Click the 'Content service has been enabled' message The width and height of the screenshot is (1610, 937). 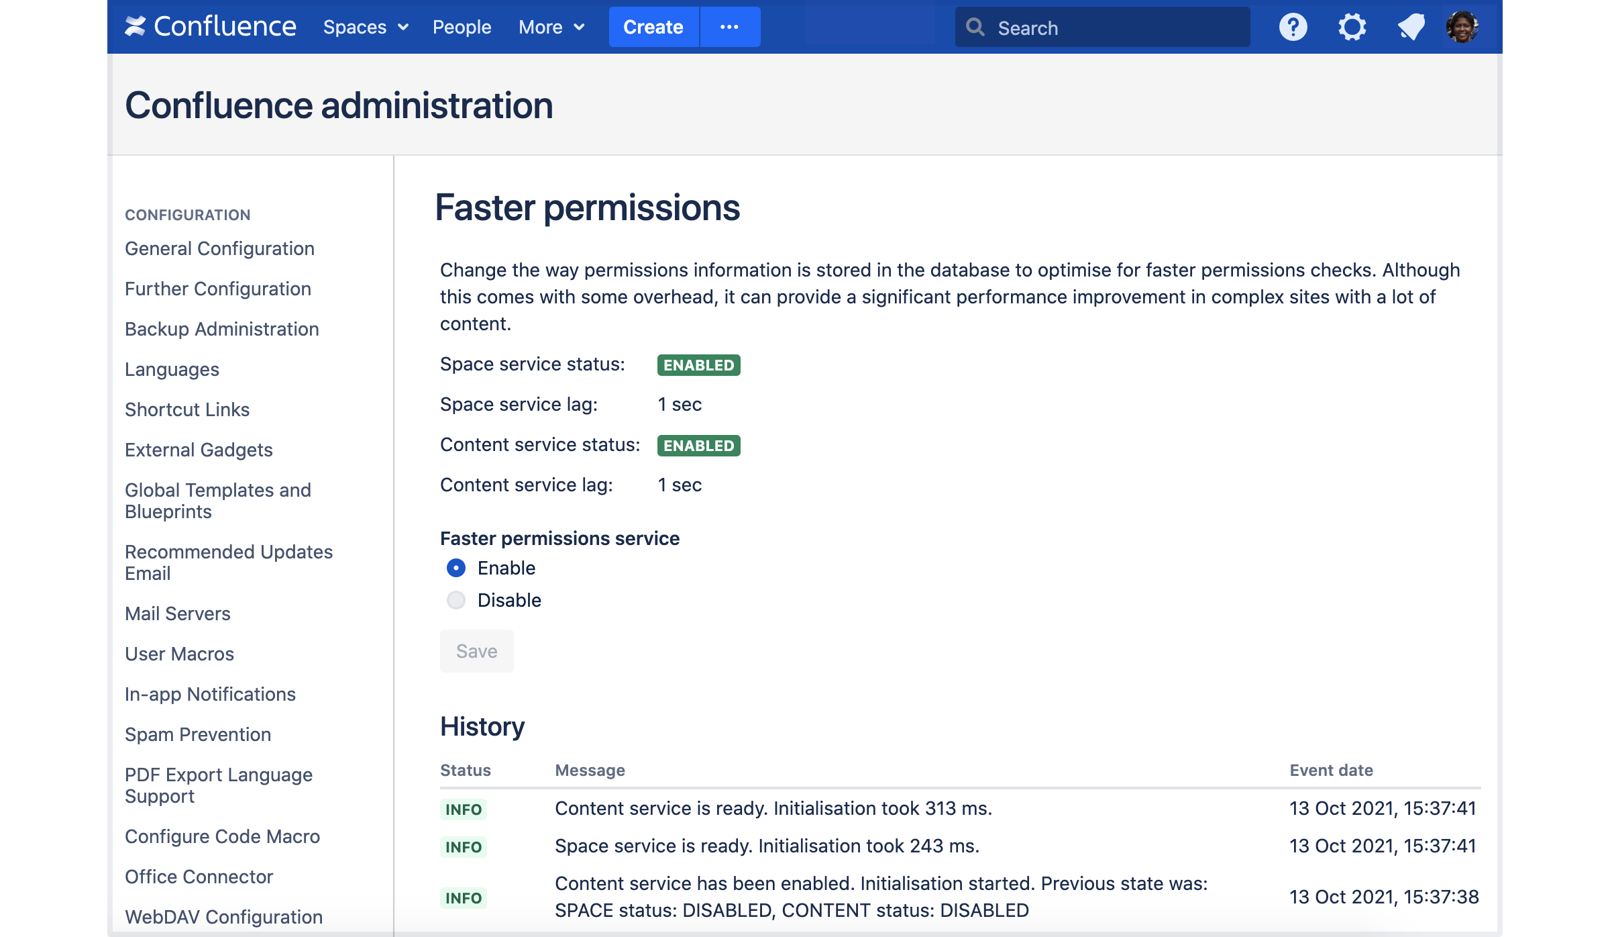(881, 897)
